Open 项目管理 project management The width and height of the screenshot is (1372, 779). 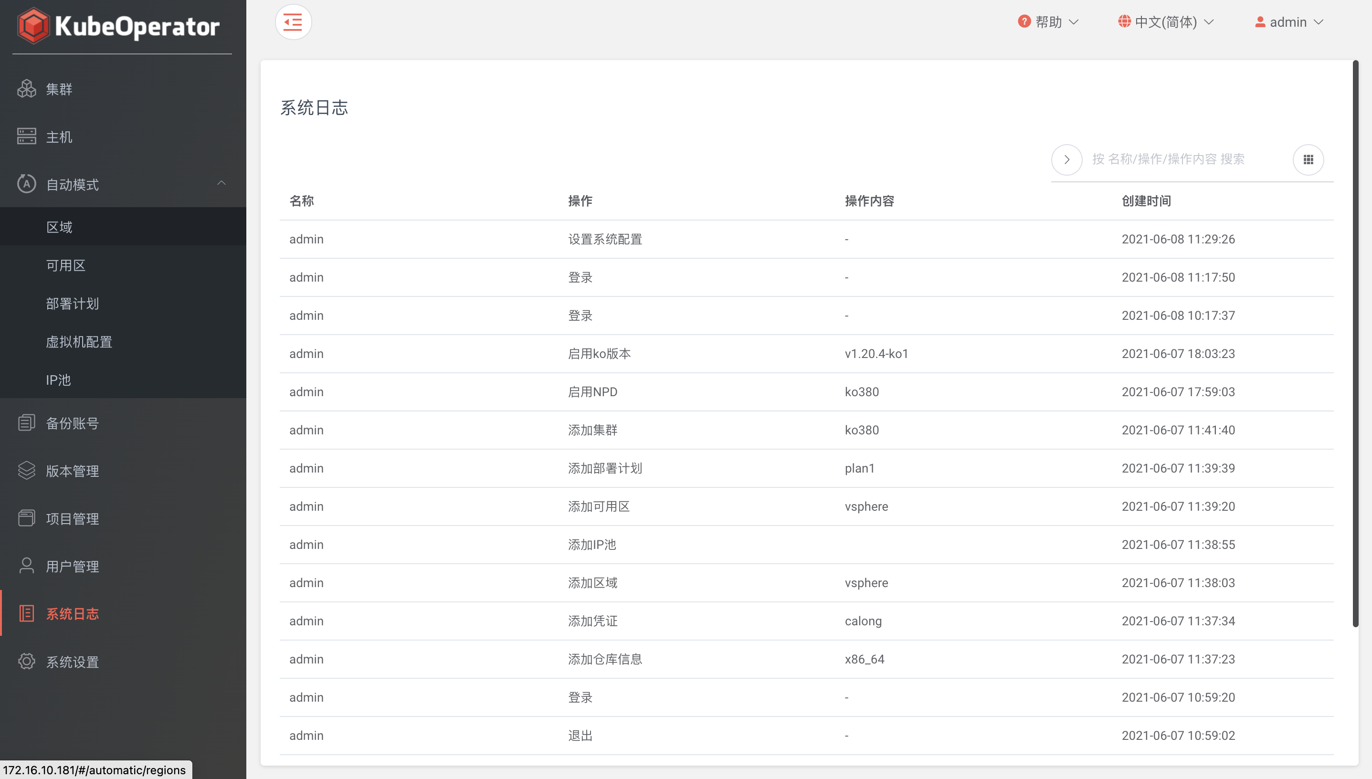tap(72, 518)
